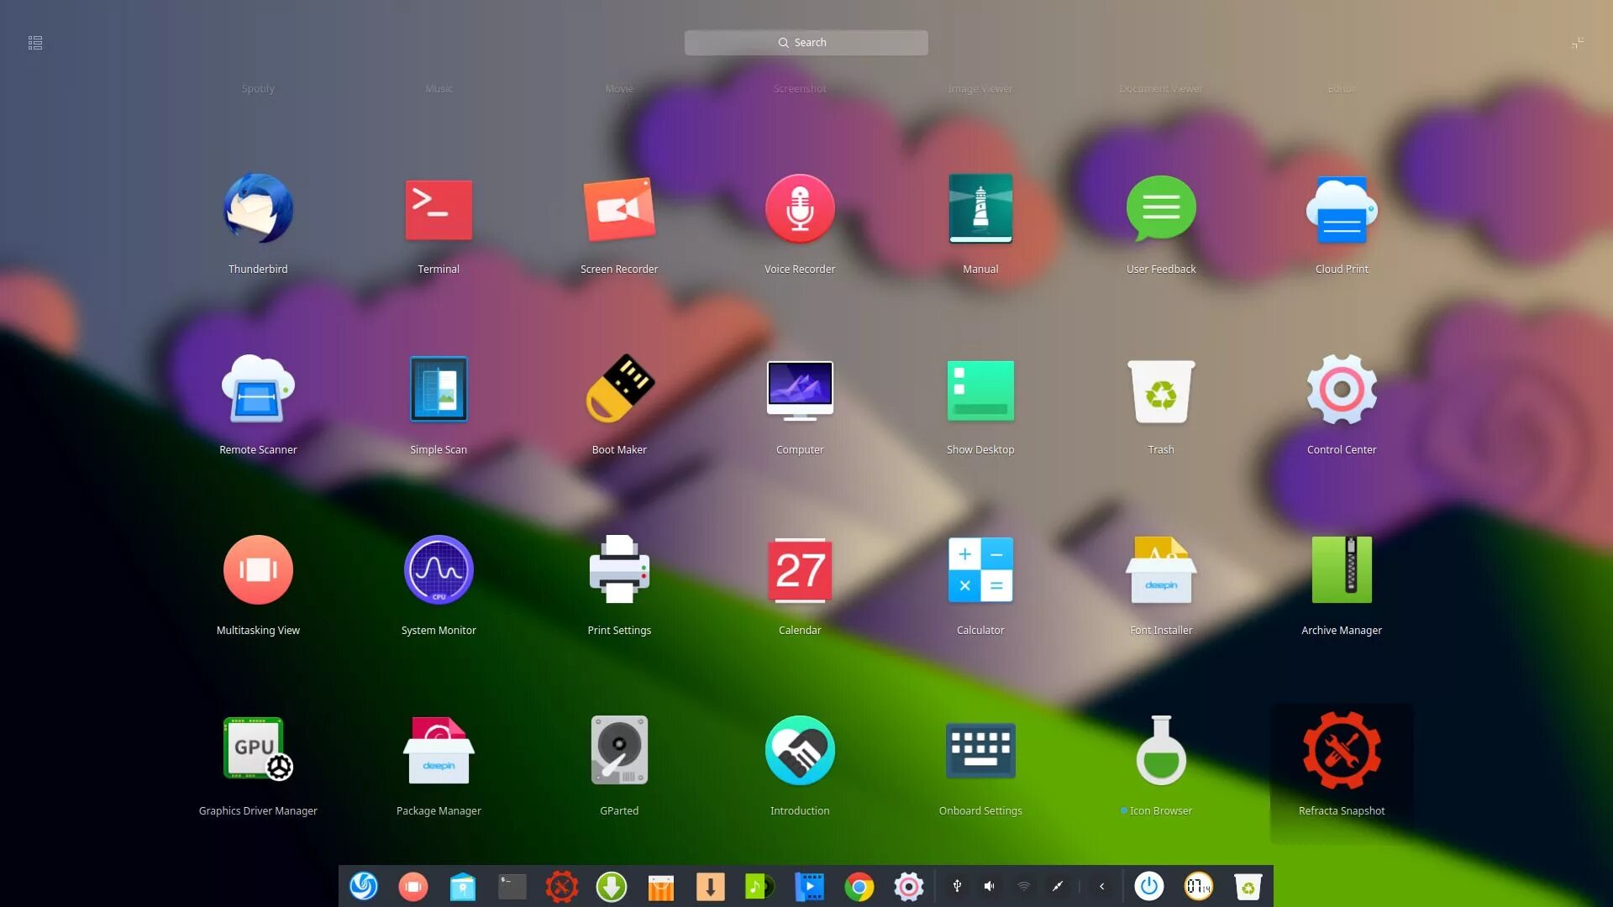Open the GParted disk partition app
This screenshot has height=907, width=1613.
pos(619,751)
